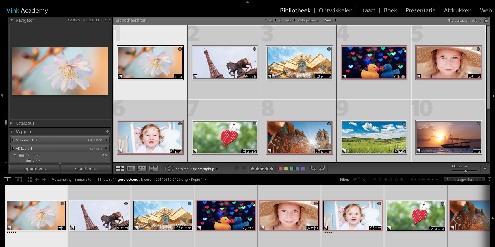Open Survey view icon
The height and width of the screenshot is (247, 495).
(x=153, y=169)
